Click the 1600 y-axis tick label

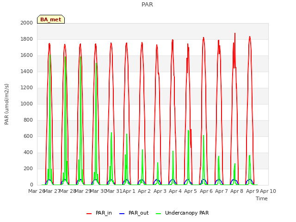click(27, 55)
